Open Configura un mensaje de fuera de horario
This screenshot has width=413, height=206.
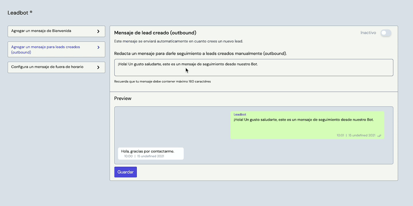click(x=56, y=67)
